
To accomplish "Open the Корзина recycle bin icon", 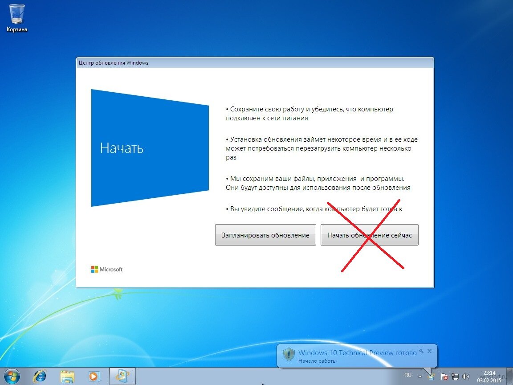I will pyautogui.click(x=16, y=18).
